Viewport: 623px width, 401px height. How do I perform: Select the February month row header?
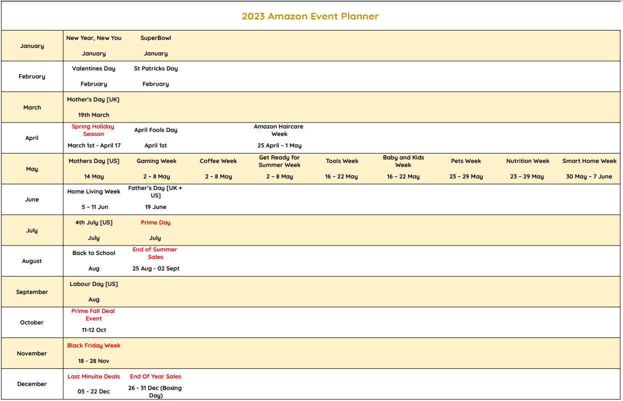click(32, 76)
